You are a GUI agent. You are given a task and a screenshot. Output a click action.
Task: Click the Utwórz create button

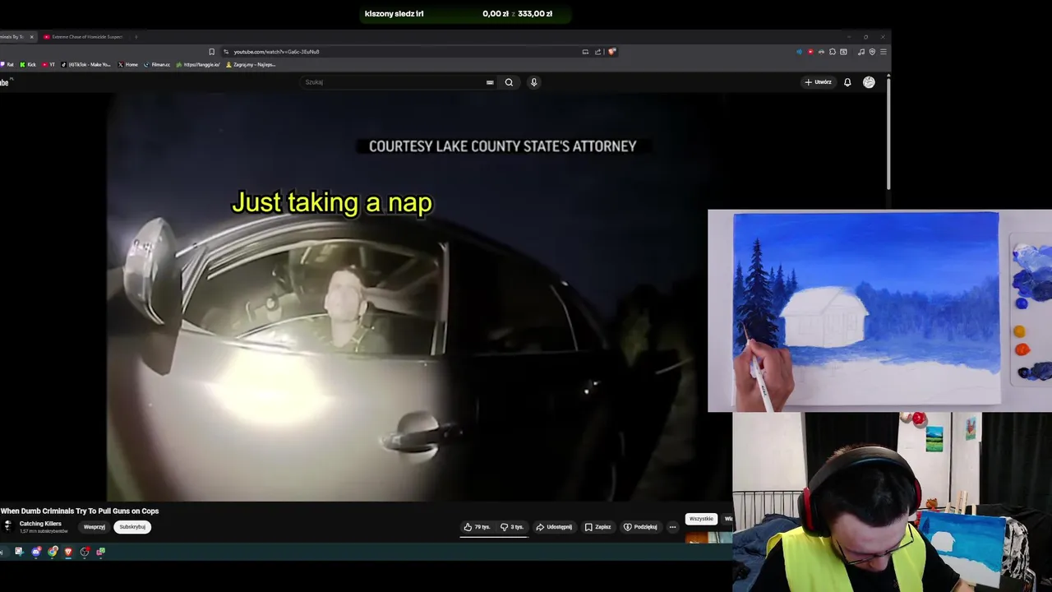coord(819,82)
